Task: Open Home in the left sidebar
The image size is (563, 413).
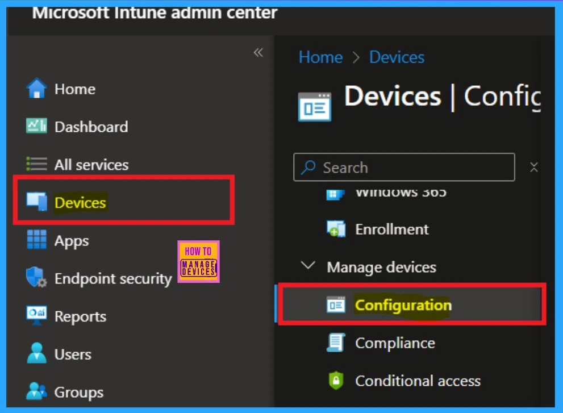Action: coord(74,89)
